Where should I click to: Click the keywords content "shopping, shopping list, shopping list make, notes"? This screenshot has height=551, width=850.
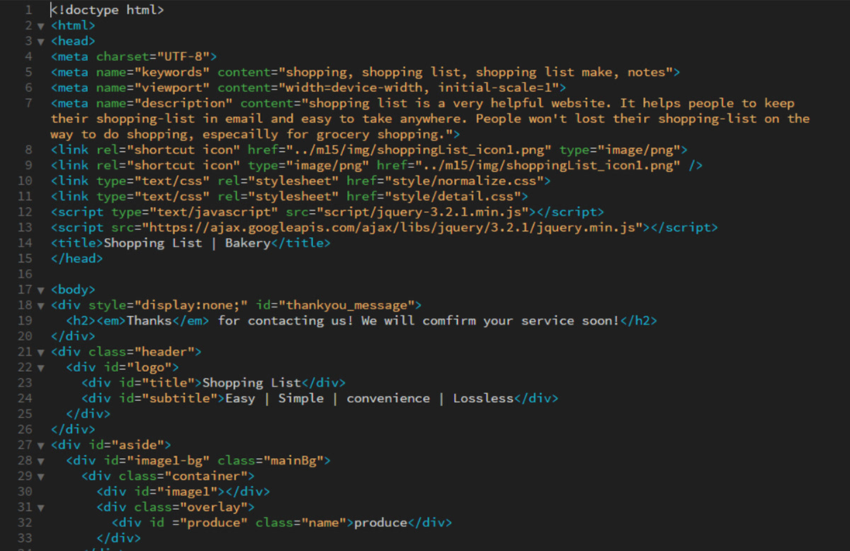[x=476, y=72]
